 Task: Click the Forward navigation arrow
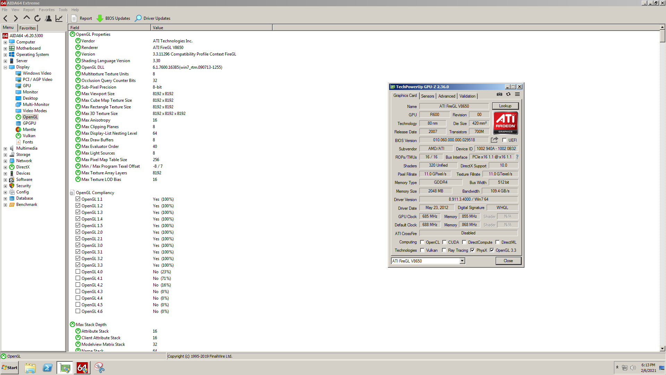tap(16, 18)
